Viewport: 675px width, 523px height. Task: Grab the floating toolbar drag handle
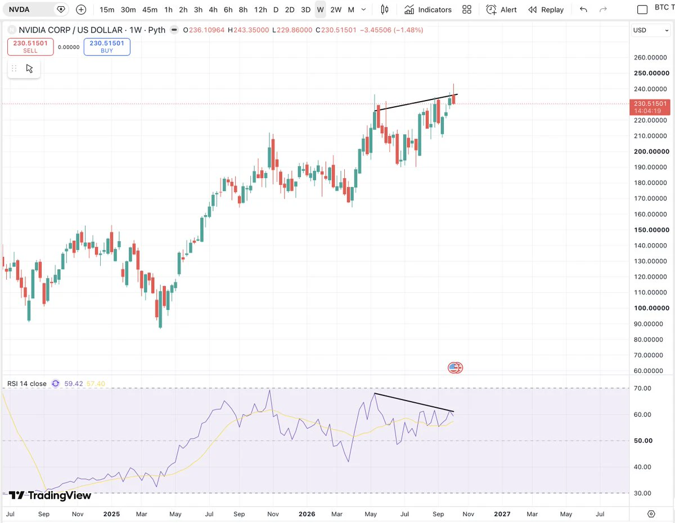(x=15, y=69)
